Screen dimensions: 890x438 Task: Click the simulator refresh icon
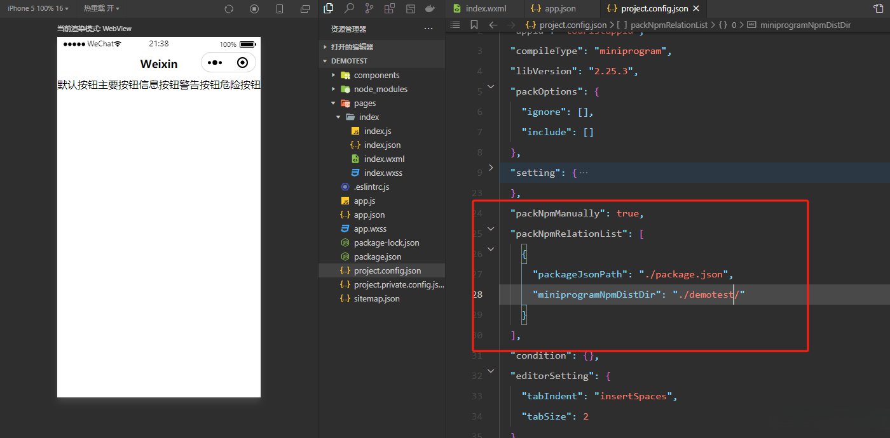pyautogui.click(x=229, y=9)
